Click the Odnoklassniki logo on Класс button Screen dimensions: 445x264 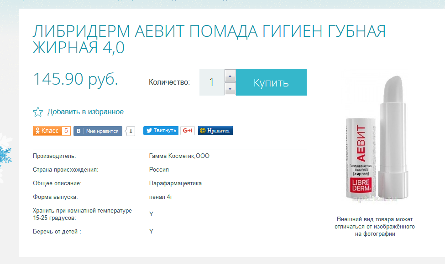click(37, 131)
